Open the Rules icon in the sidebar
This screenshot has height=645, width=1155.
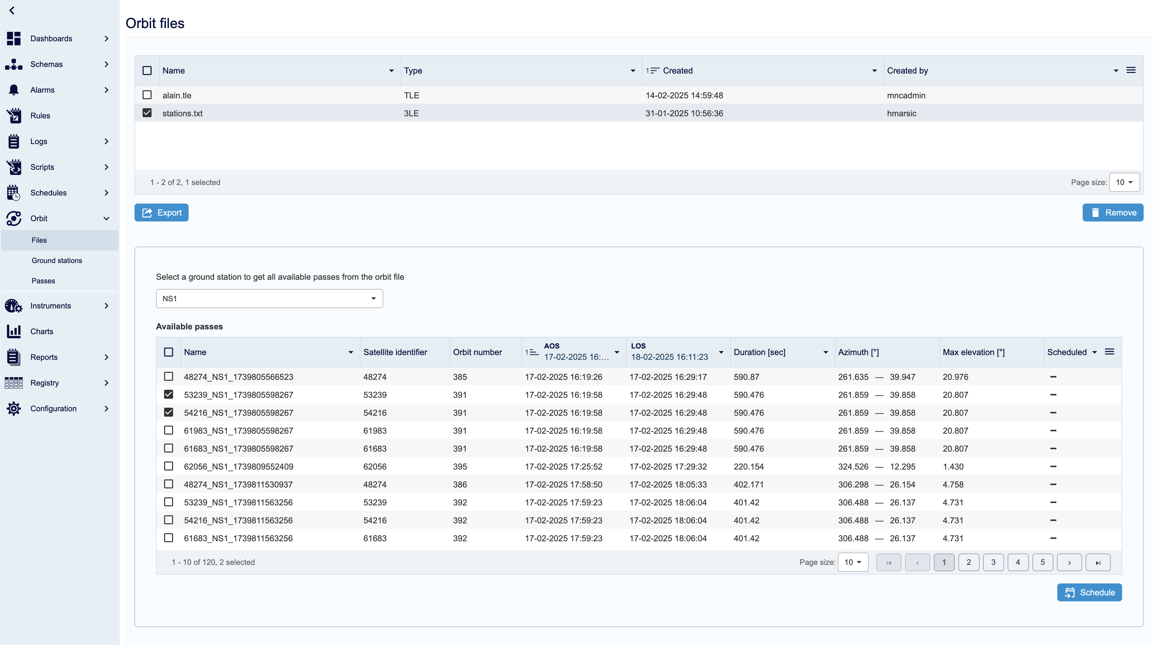point(14,116)
